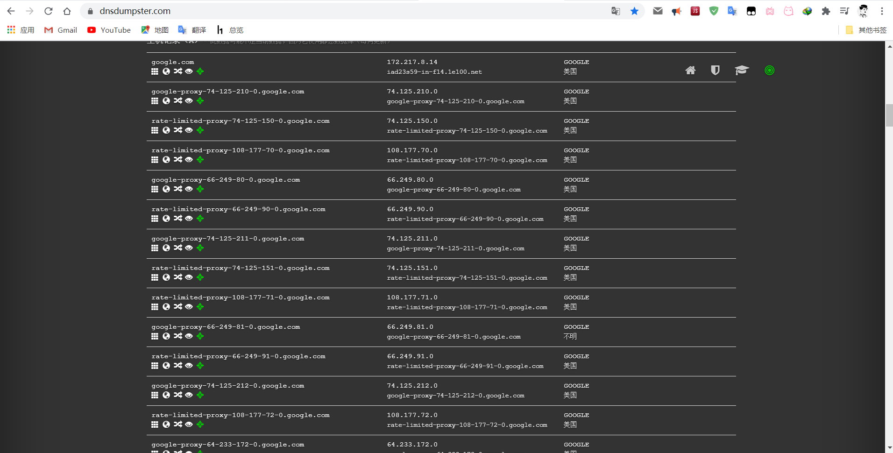The image size is (893, 453).
Task: Click shuffle icon for google-proxy-66-249-81-0 row
Action: pyautogui.click(x=178, y=336)
